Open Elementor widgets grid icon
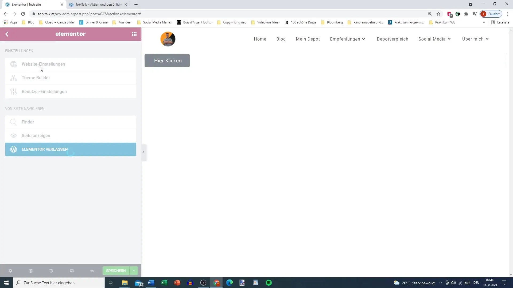The image size is (513, 288). coord(134,34)
